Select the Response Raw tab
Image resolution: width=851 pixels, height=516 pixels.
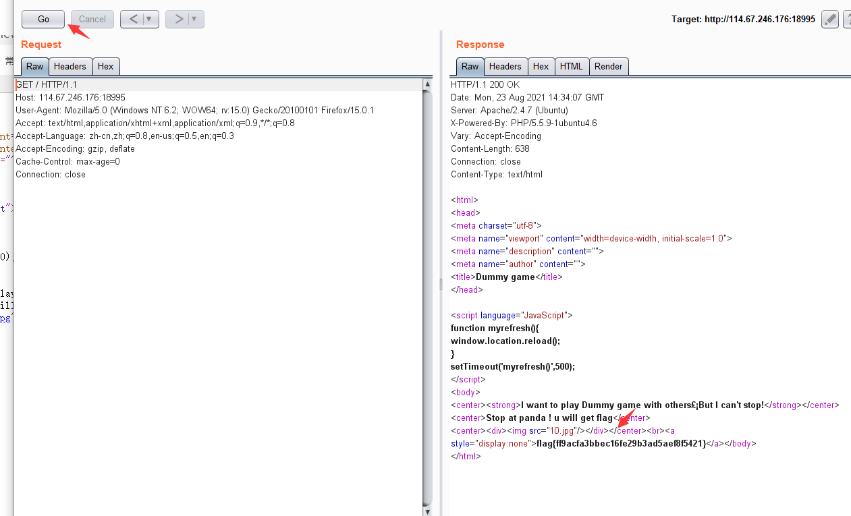coord(470,66)
